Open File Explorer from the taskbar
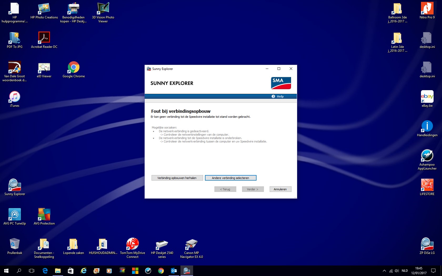 click(x=58, y=271)
